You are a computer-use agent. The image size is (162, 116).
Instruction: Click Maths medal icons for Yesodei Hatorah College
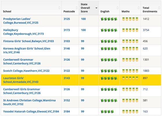(x=130, y=112)
